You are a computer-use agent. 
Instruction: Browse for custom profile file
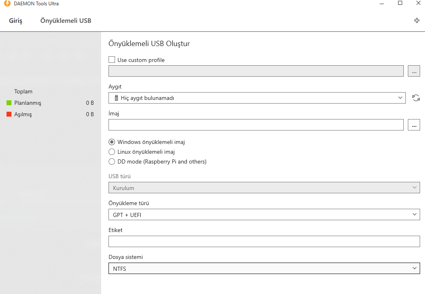(414, 71)
